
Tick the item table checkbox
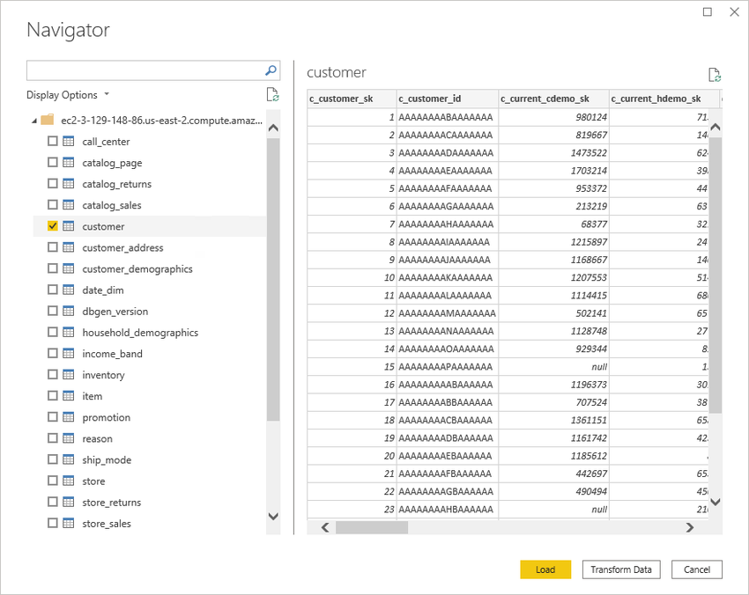[x=53, y=396]
